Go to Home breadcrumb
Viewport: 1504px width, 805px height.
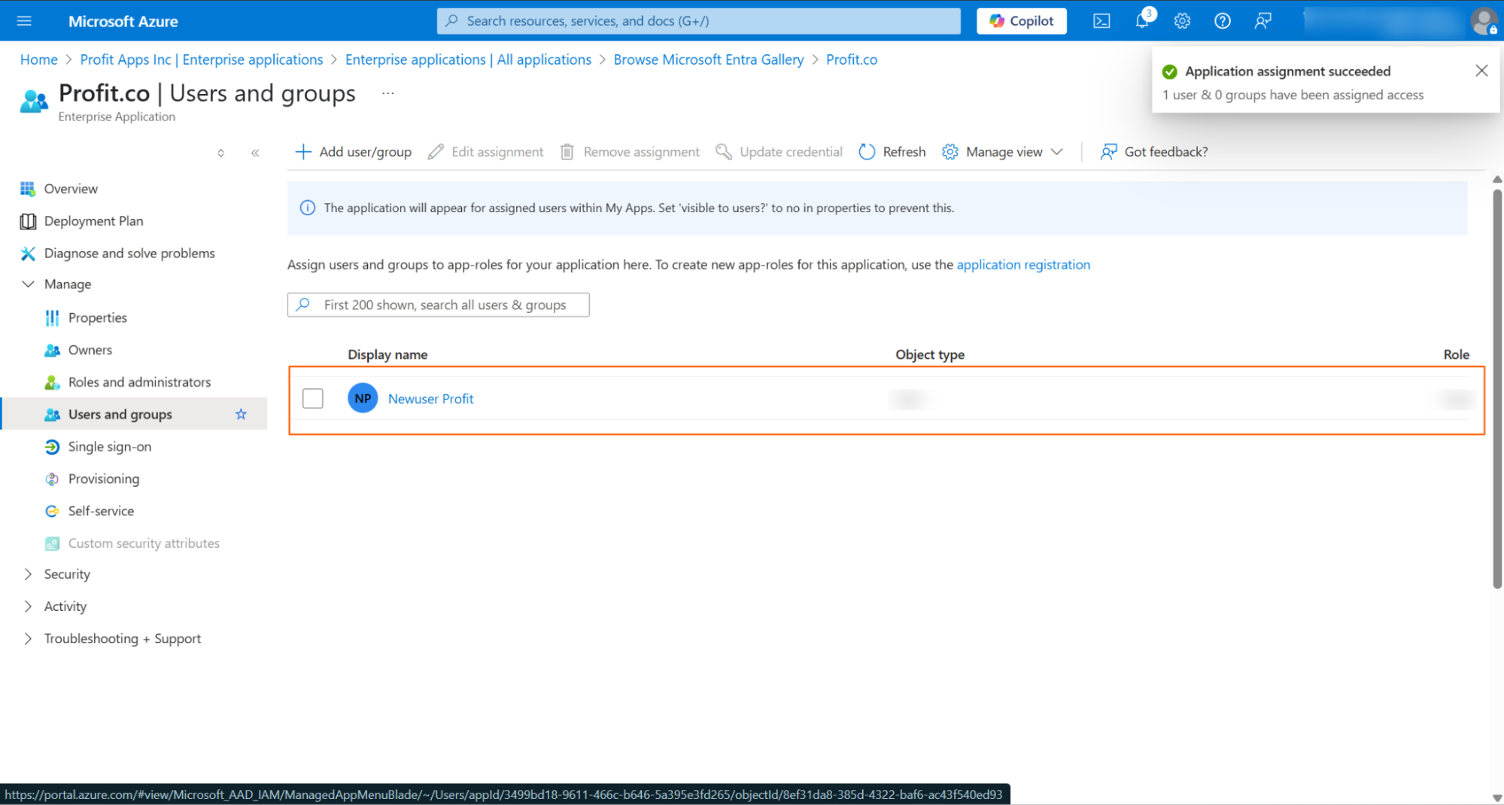click(x=39, y=59)
